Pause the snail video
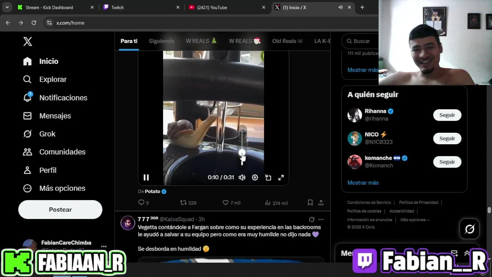Image resolution: width=492 pixels, height=277 pixels. point(146,177)
